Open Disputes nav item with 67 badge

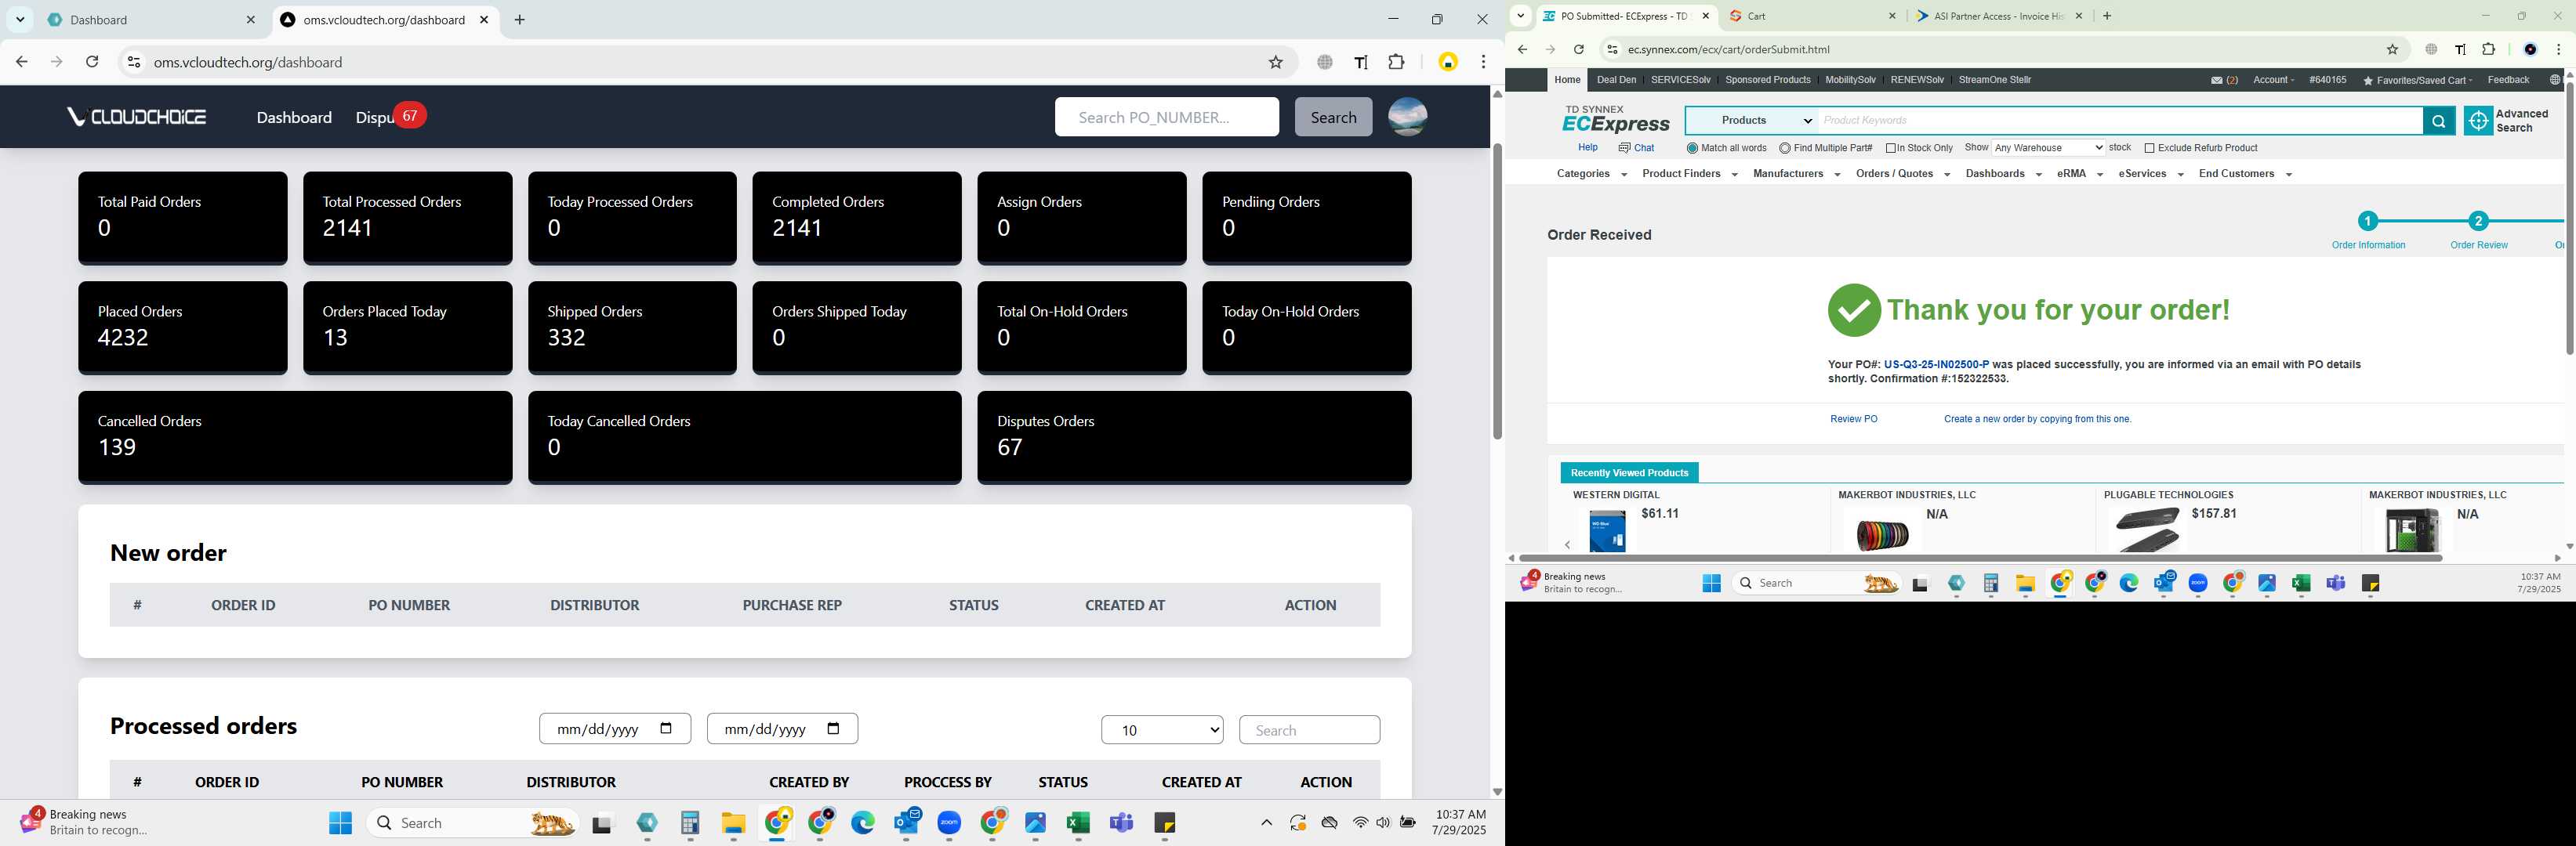click(x=390, y=117)
